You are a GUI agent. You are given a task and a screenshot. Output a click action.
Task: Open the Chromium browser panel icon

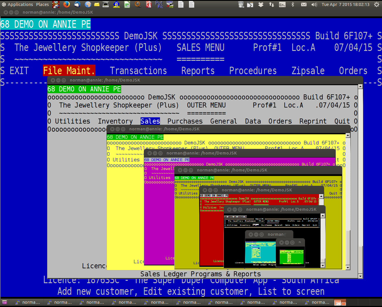point(88,4)
